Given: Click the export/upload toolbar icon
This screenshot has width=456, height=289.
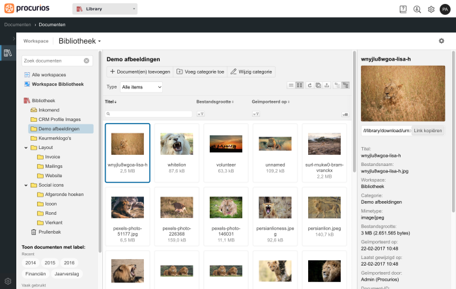Looking at the screenshot, I should 326,85.
